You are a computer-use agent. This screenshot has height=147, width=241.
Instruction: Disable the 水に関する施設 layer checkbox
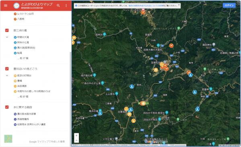coord(7,107)
